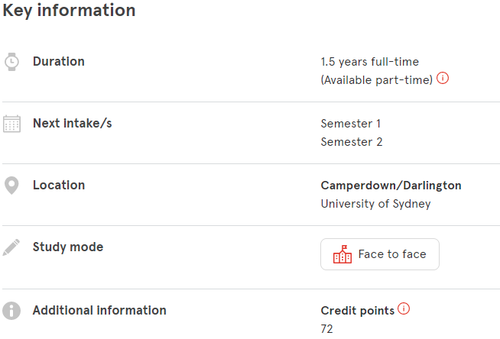The height and width of the screenshot is (339, 500).
Task: Click the University of Sydney text
Action: tap(375, 204)
